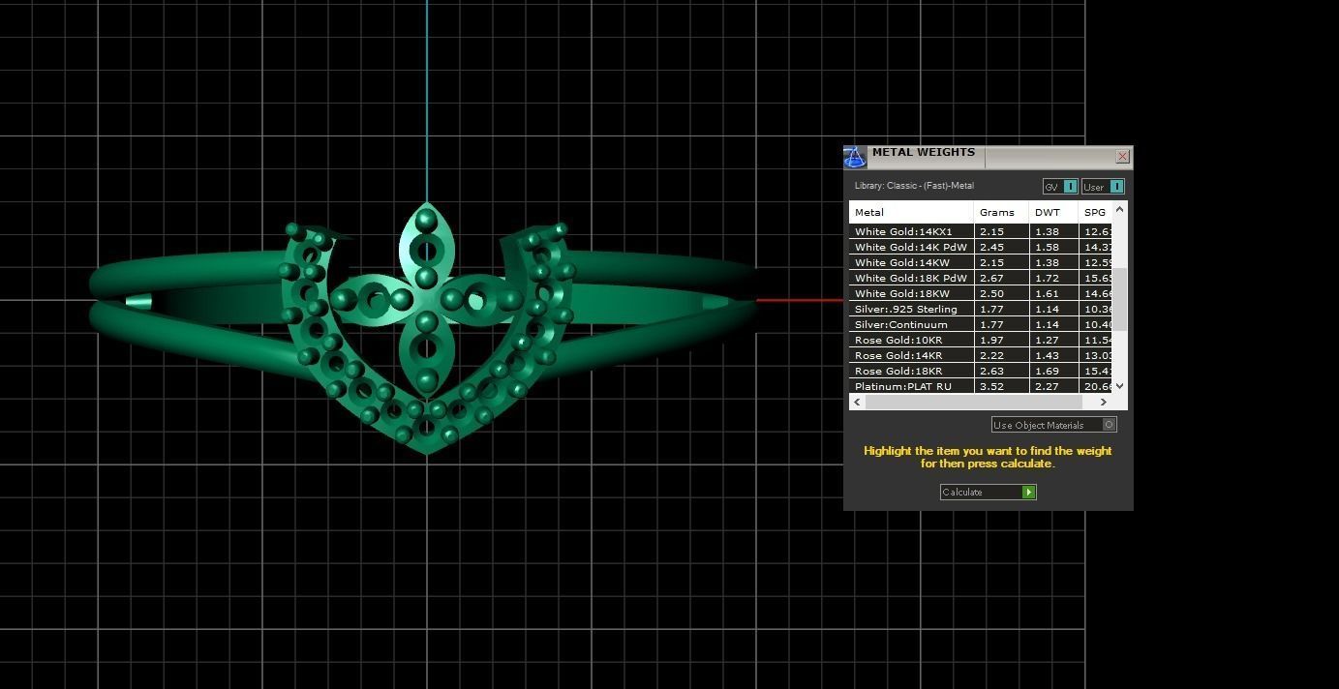The height and width of the screenshot is (689, 1339).
Task: Click the vertical scrollbar thumb in table
Action: pyautogui.click(x=1120, y=299)
